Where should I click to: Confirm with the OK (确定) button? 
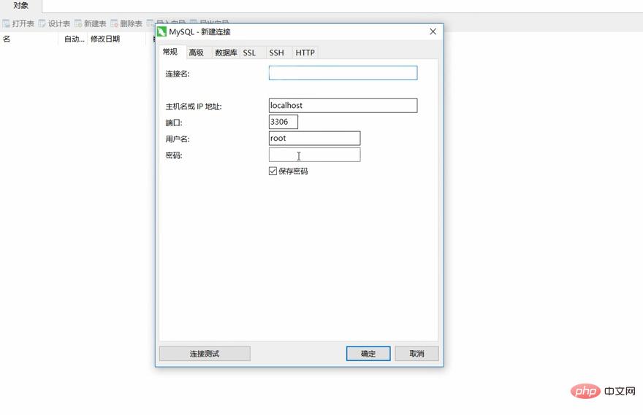[x=368, y=354]
